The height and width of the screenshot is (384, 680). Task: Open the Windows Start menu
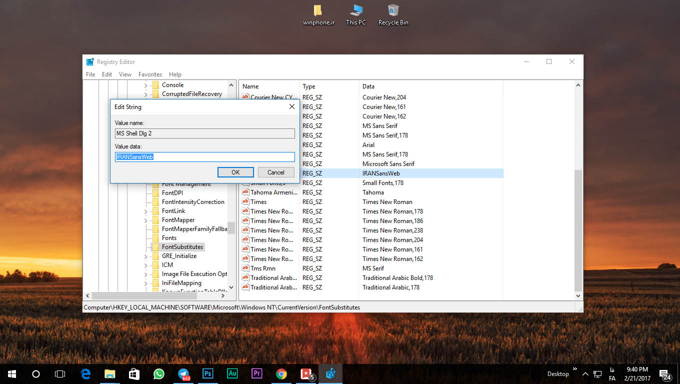tap(12, 373)
